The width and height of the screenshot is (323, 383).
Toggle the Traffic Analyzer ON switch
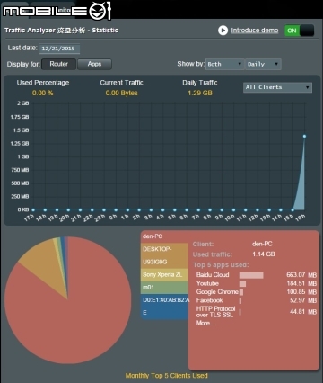click(299, 31)
